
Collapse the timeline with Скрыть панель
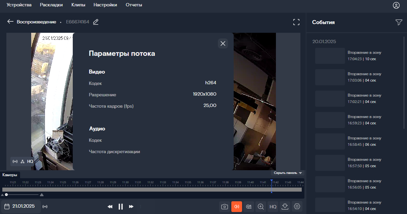(x=288, y=173)
